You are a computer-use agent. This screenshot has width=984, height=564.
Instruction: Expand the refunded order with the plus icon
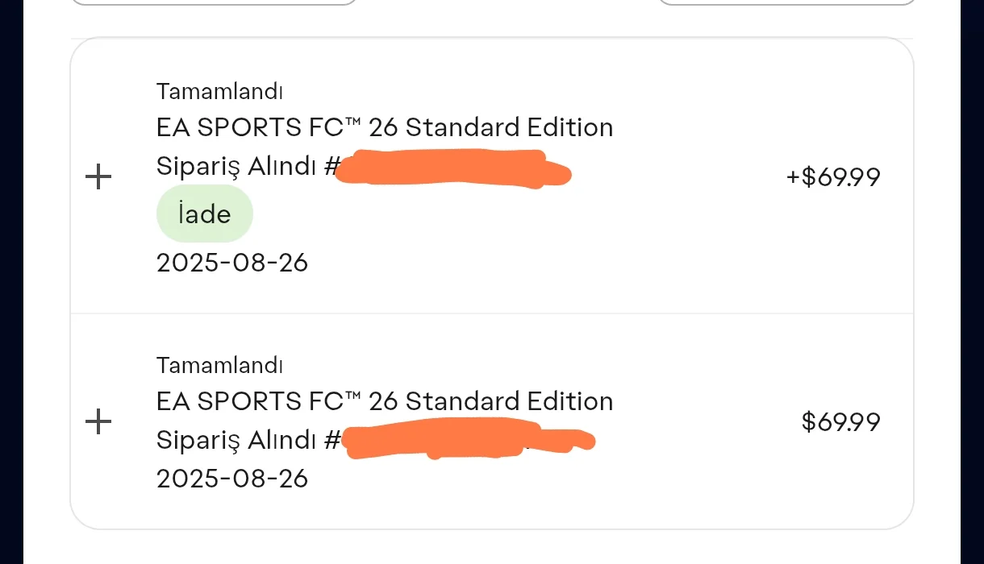click(98, 176)
